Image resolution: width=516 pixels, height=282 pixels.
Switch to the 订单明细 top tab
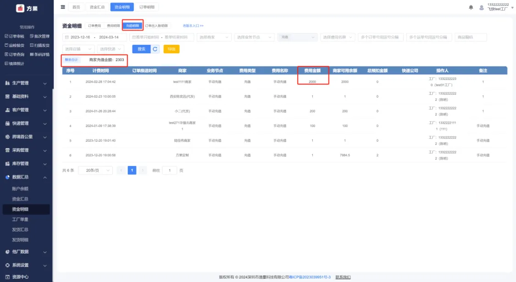(147, 7)
